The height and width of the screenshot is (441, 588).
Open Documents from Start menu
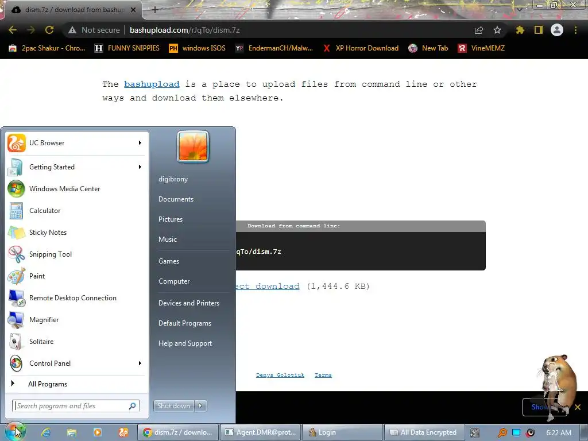(176, 199)
